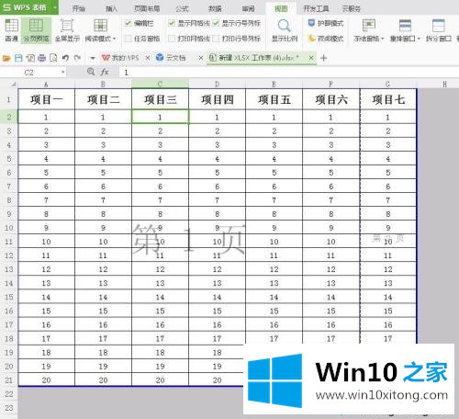This screenshot has width=459, height=419.
Task: Click the Zoom (显示比例) magnifier button
Action: pyautogui.click(x=285, y=30)
